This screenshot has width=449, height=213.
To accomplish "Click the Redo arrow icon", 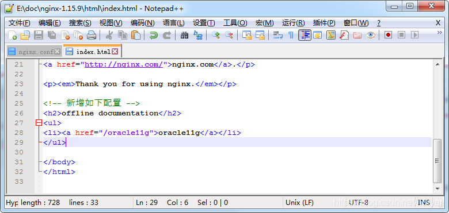I will click(167, 35).
